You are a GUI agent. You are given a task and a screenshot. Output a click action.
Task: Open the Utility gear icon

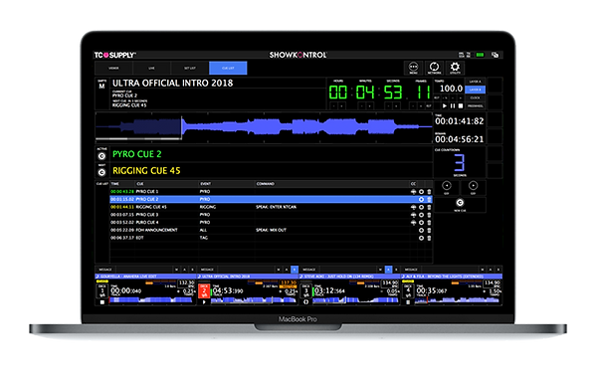pyautogui.click(x=455, y=68)
